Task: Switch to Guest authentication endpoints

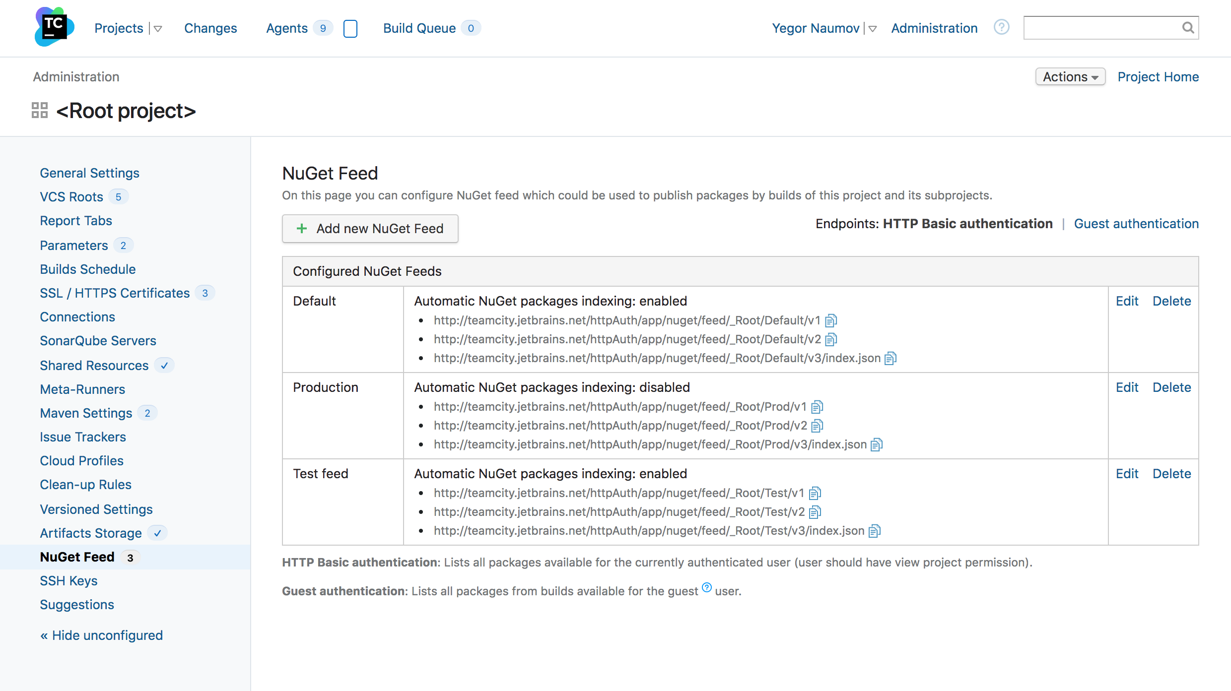Action: coord(1136,224)
